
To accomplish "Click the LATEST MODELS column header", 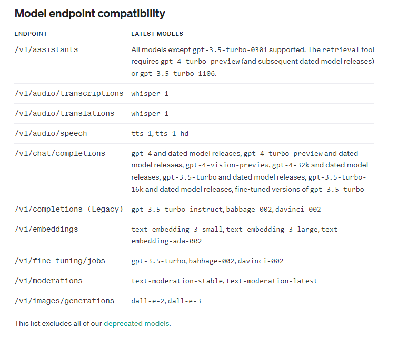I will [x=157, y=34].
